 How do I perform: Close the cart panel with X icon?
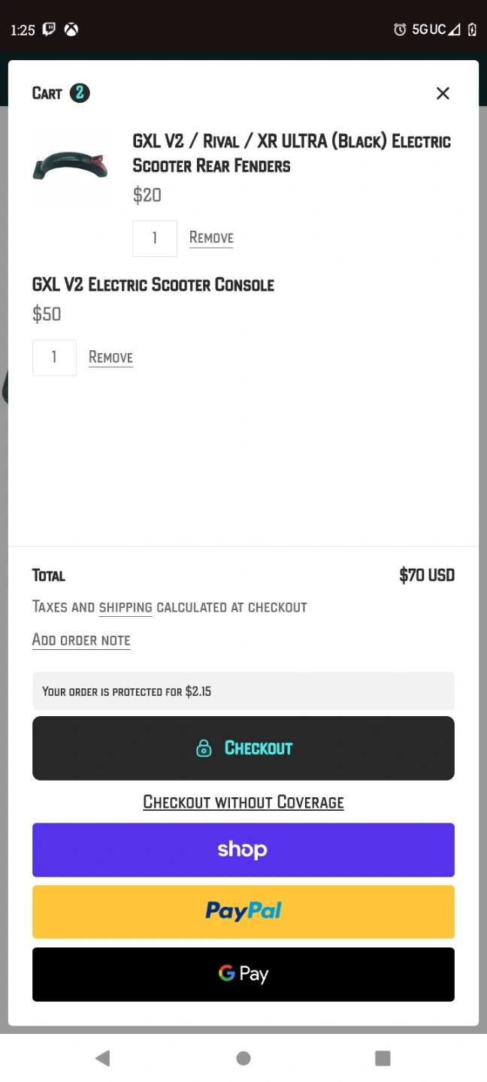(443, 93)
